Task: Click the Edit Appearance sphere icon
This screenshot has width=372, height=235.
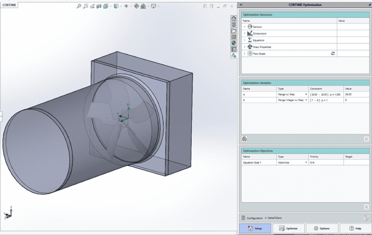Action: pos(136,6)
